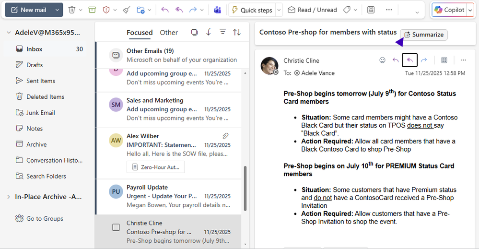Click the Summarize button
Viewport: 479px width, 249px height.
tap(424, 35)
